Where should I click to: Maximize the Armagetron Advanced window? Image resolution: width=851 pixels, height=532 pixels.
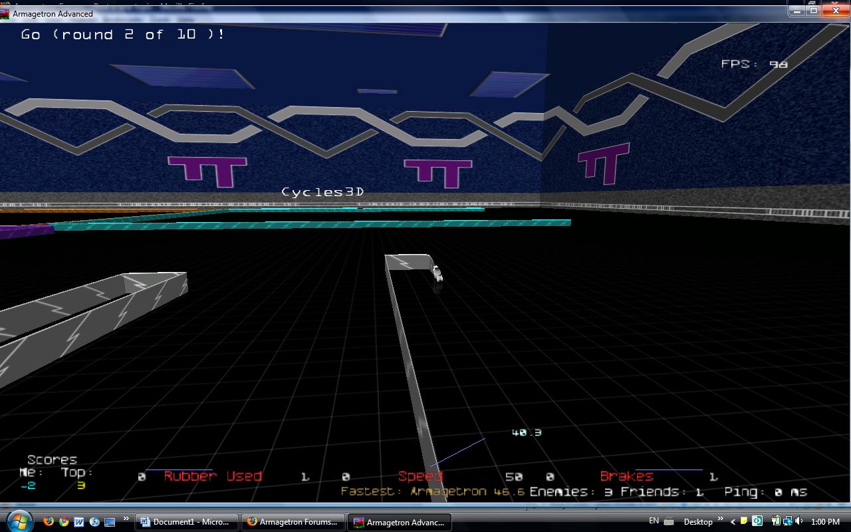[x=813, y=11]
